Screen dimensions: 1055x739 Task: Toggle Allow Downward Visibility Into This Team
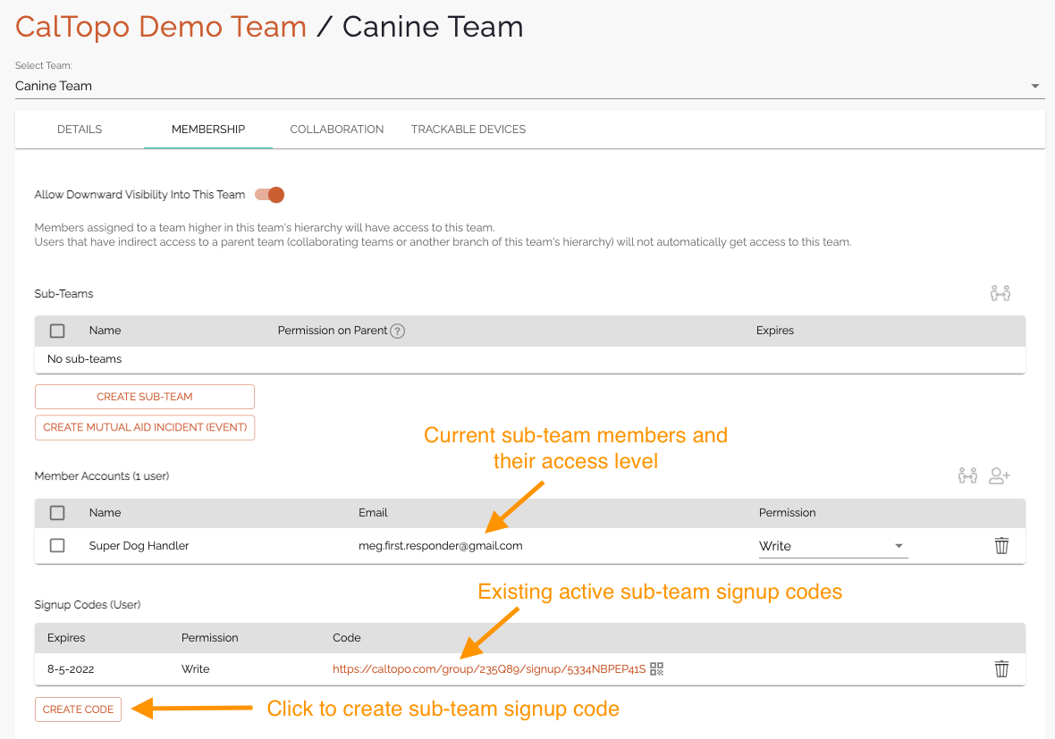[270, 194]
